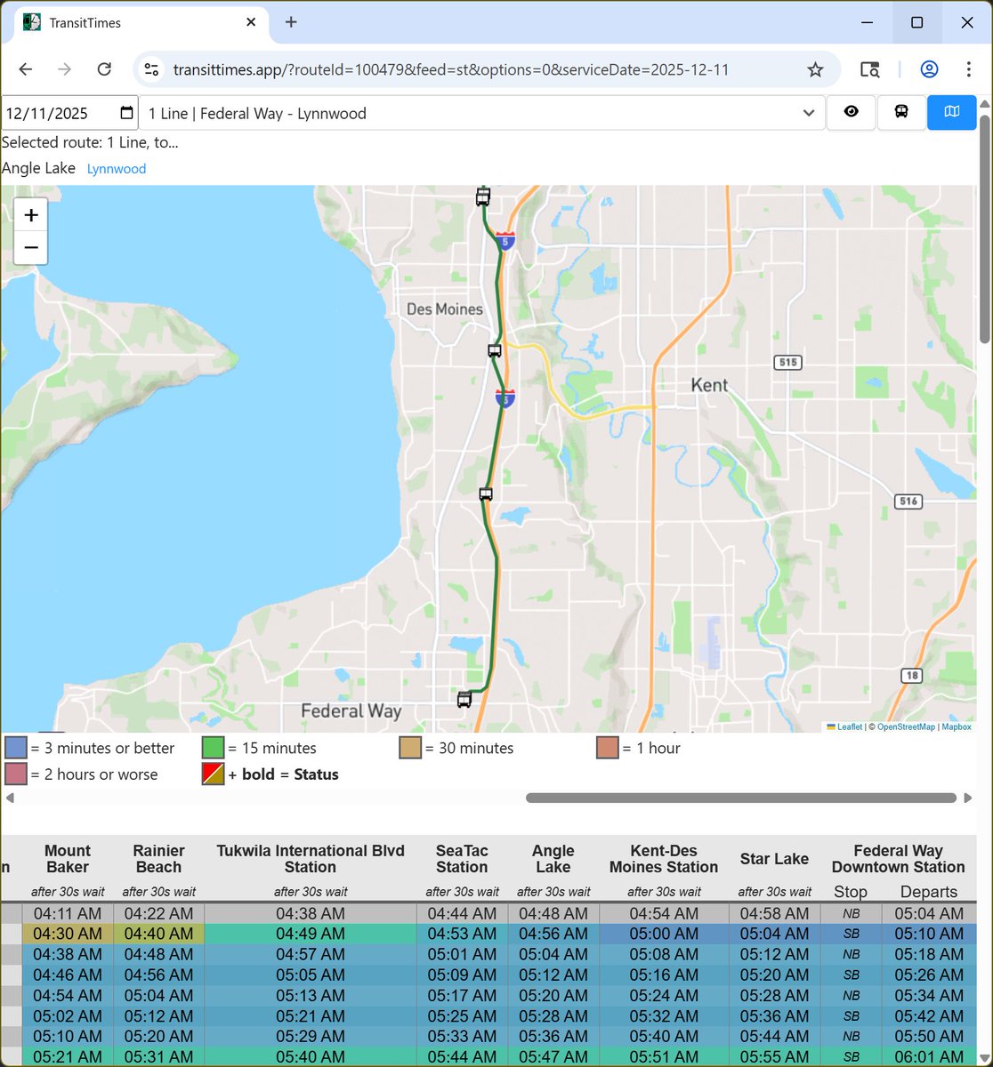The width and height of the screenshot is (993, 1067).
Task: Toggle the map view button
Action: [x=951, y=113]
